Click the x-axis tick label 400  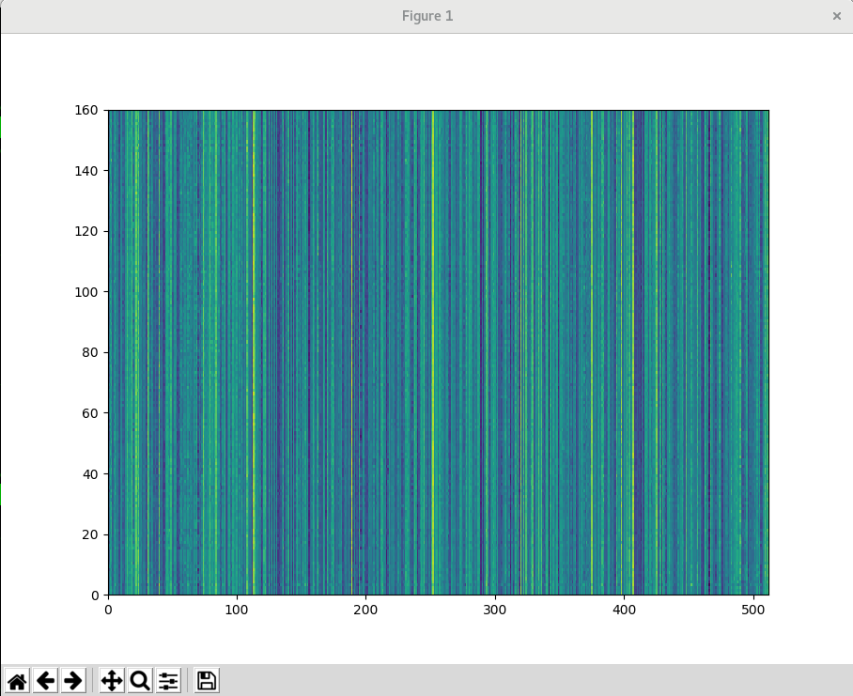(x=624, y=611)
